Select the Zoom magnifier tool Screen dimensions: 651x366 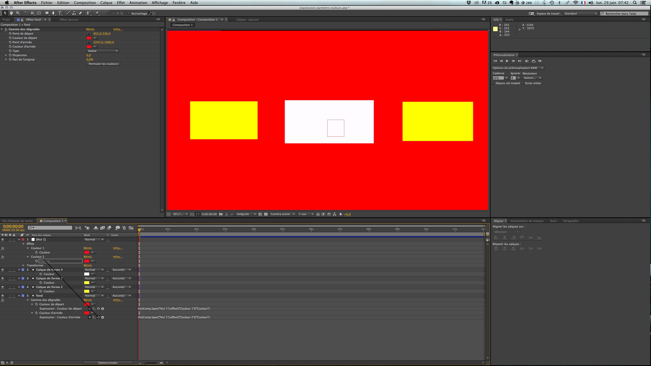pos(18,13)
